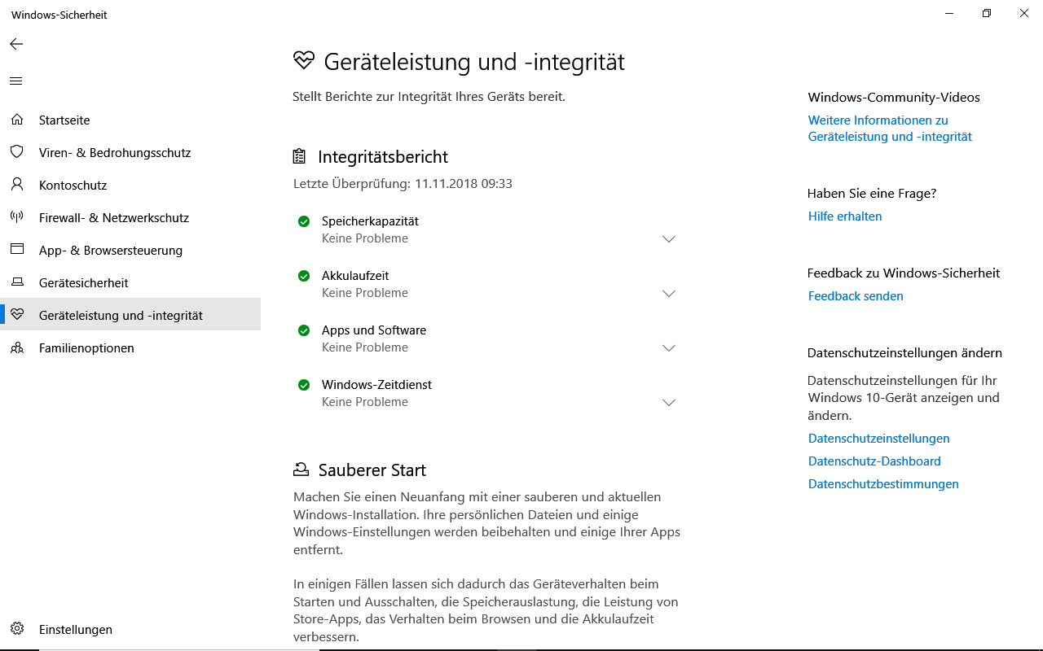Click the Apps und Software label
Image resolution: width=1043 pixels, height=651 pixels.
click(x=374, y=330)
